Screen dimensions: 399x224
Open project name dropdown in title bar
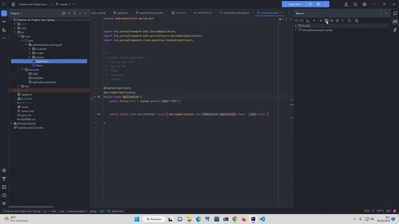[x=36, y=4]
